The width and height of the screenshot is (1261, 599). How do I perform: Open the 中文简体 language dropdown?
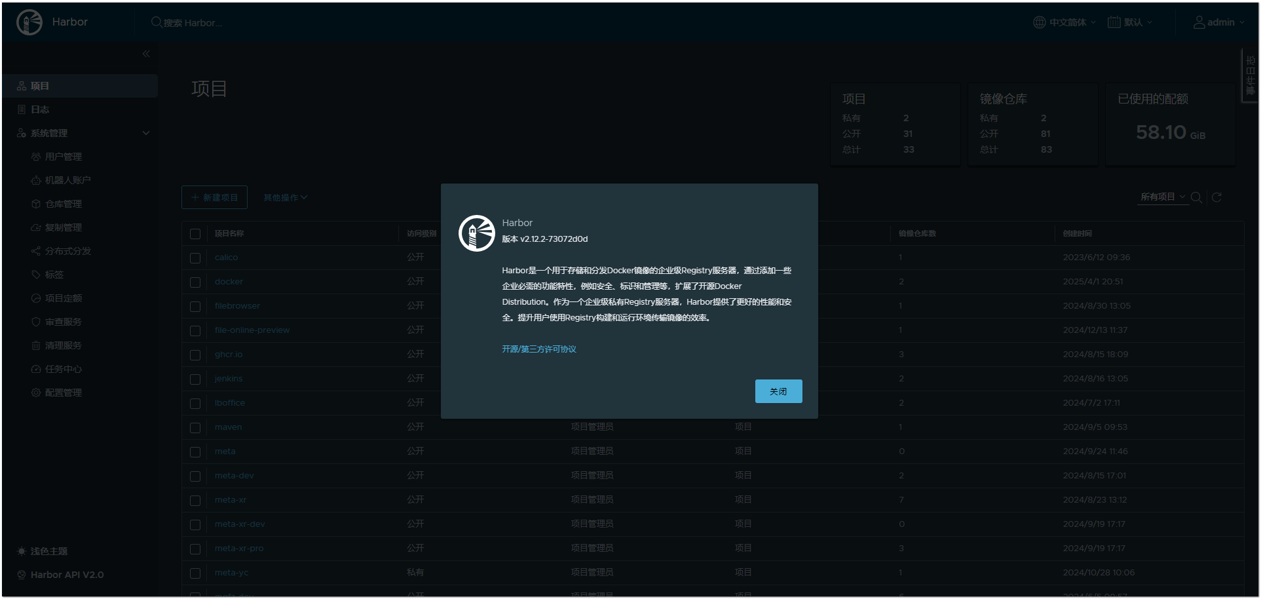(x=1064, y=22)
